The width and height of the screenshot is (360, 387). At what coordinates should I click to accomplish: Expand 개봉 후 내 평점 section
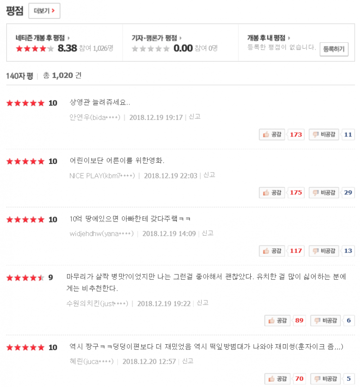269,38
